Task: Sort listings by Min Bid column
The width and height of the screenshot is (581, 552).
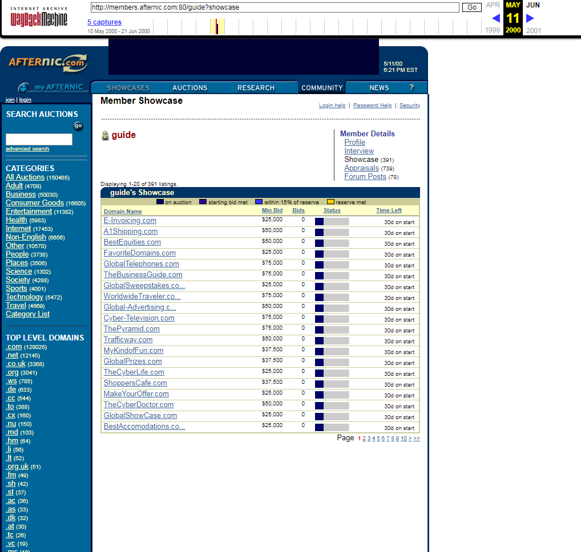Action: click(272, 210)
